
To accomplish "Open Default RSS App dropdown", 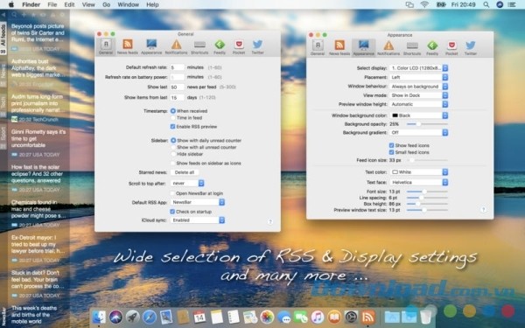I will [198, 202].
